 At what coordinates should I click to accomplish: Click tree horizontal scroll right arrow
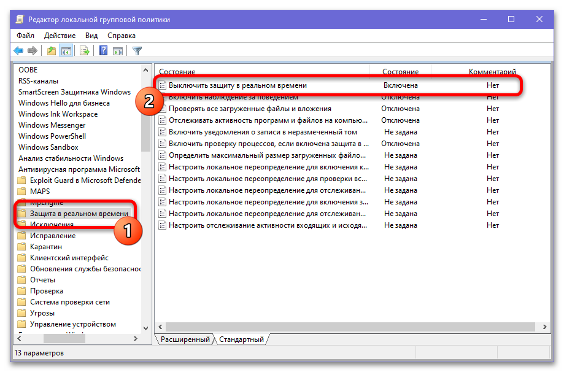coord(135,338)
